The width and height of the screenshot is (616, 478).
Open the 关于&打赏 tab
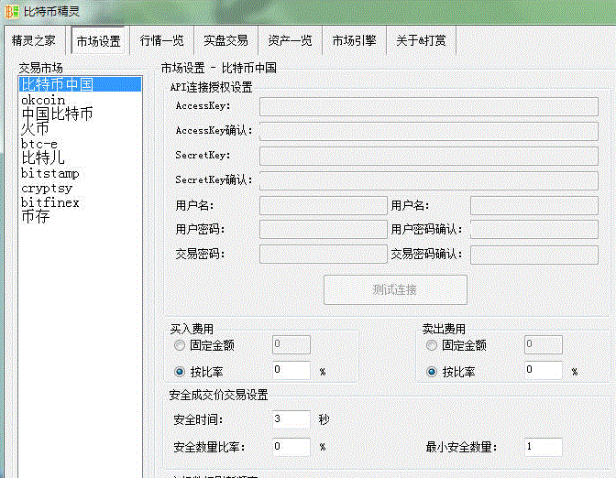(x=421, y=41)
